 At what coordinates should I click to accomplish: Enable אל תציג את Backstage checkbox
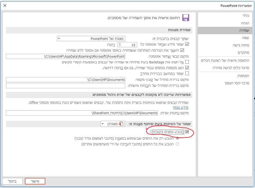187,62
